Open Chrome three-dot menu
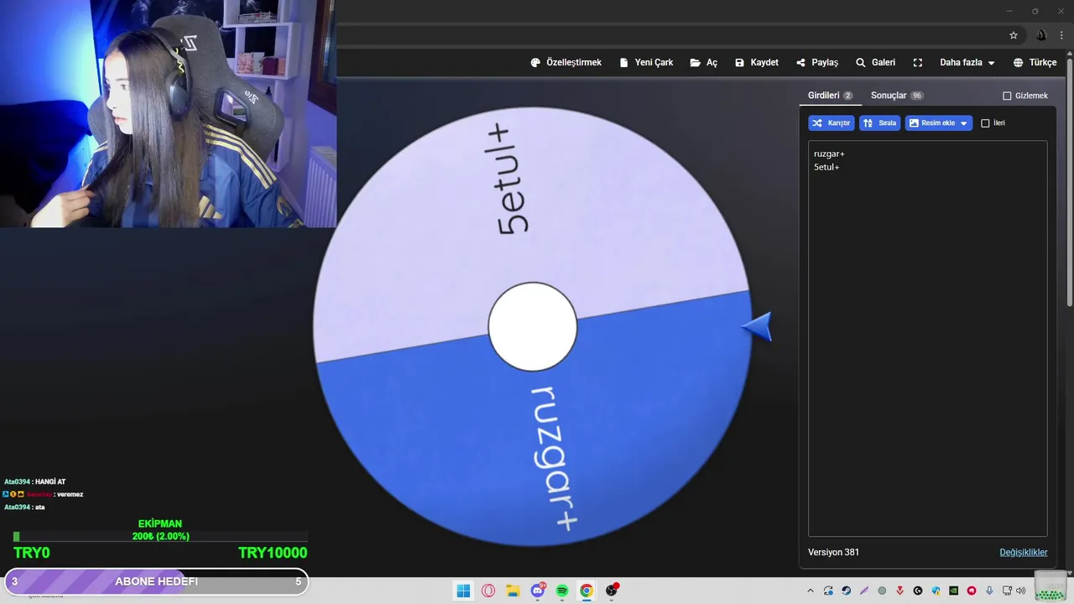The height and width of the screenshot is (604, 1074). [1061, 35]
